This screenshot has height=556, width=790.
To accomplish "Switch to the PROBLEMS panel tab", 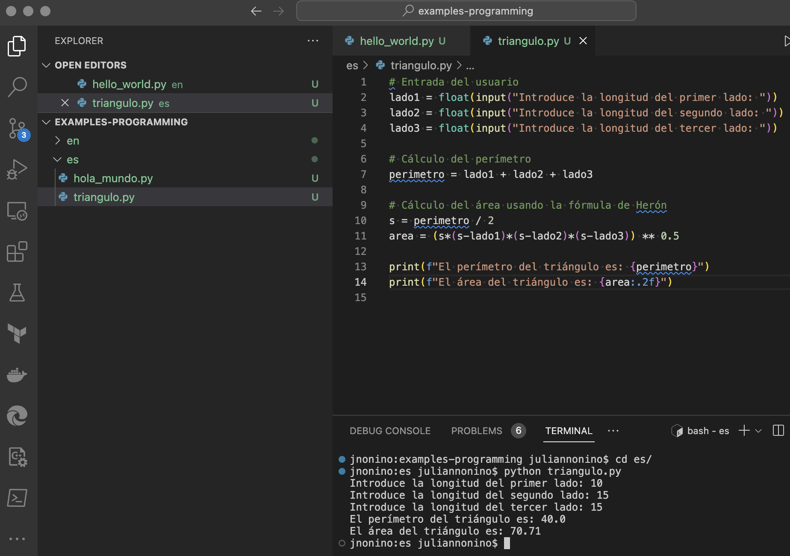I will coord(476,431).
